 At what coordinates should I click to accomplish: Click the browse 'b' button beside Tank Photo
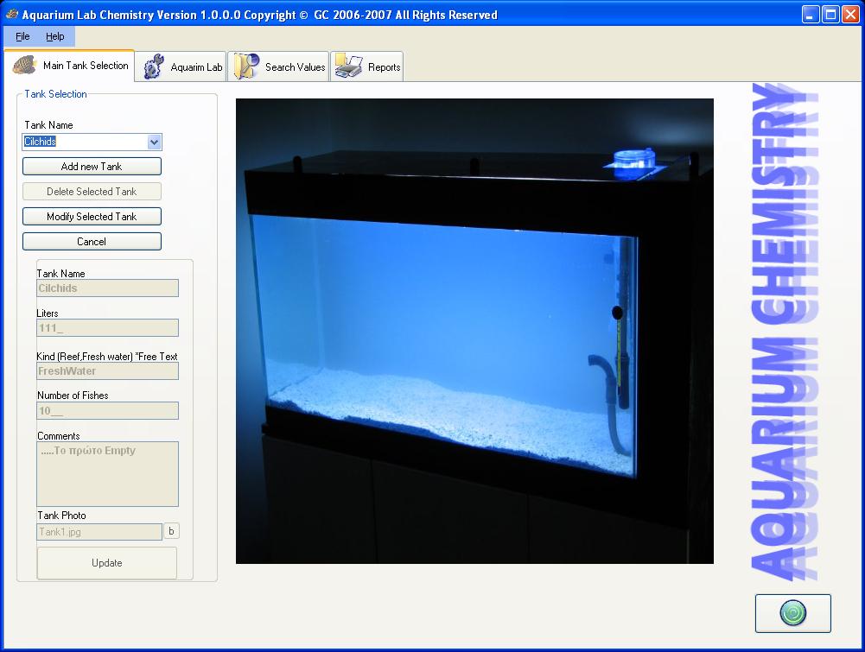[x=171, y=532]
